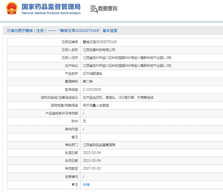The height and width of the screenshot is (192, 223).
Task: Click the slash value in 变更情况 row
Action: [x=83, y=177]
